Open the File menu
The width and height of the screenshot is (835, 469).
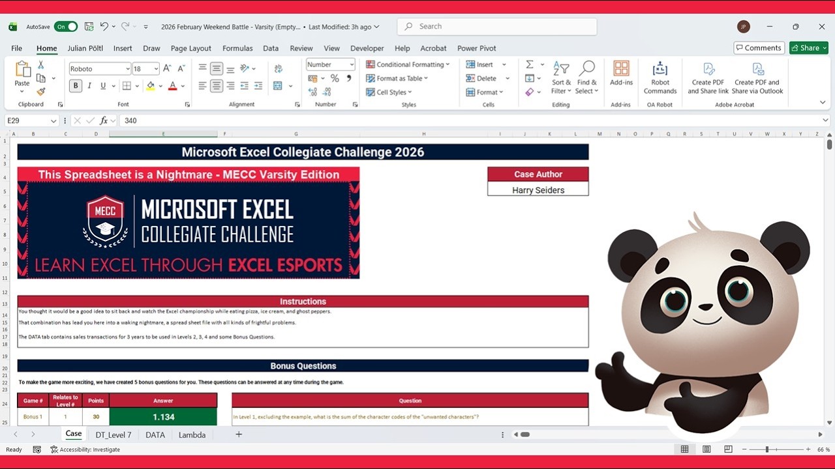click(17, 48)
